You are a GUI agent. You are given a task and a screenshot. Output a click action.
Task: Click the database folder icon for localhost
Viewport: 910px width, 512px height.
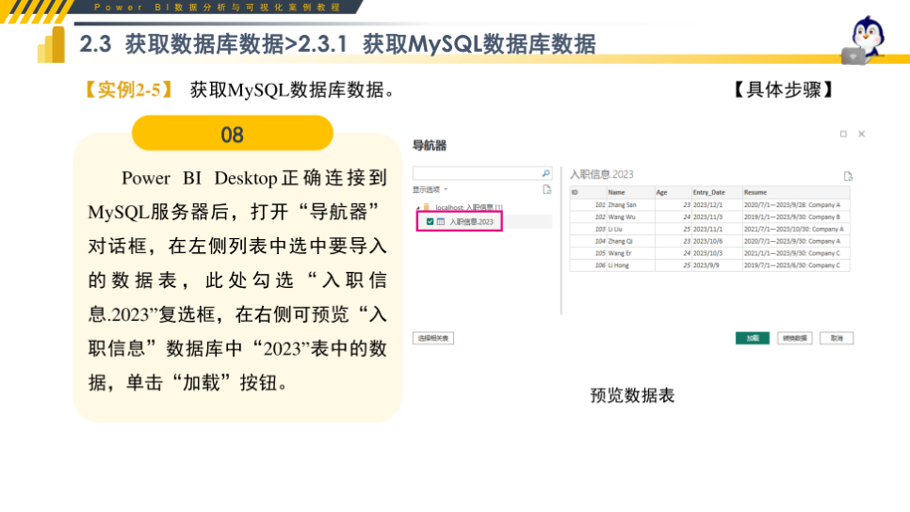(x=427, y=207)
